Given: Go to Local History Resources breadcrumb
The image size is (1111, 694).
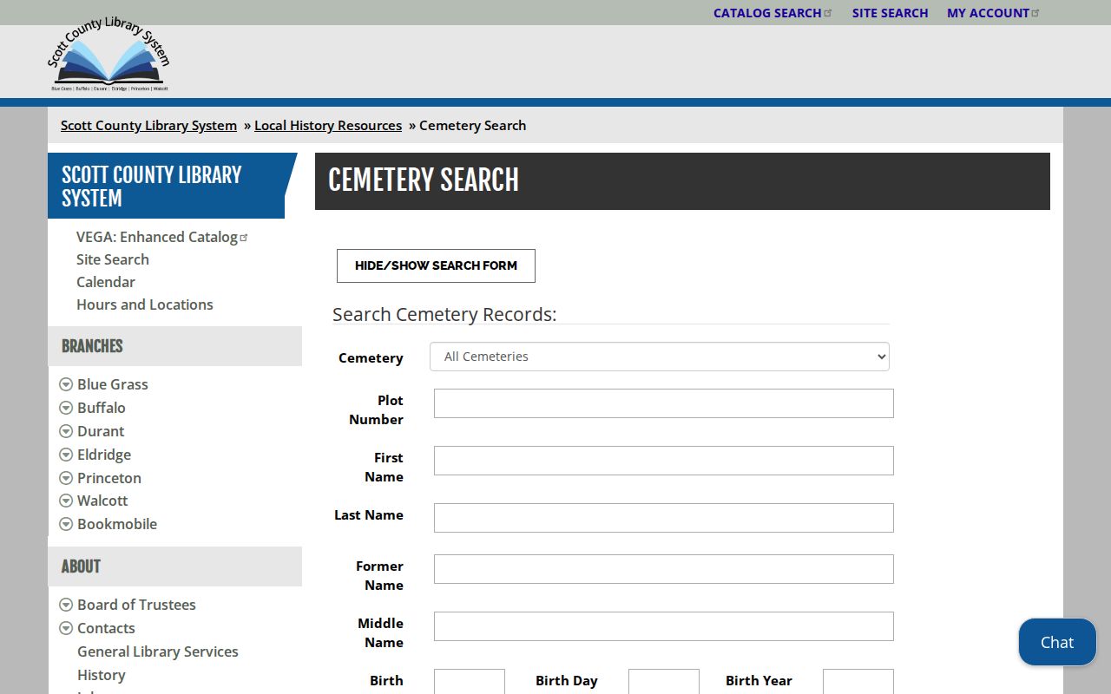Looking at the screenshot, I should (328, 126).
